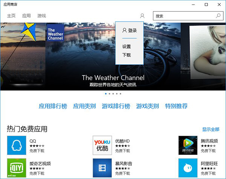226x179 pixels.
Task: Open 下载 from the account menu
Action: pyautogui.click(x=127, y=55)
